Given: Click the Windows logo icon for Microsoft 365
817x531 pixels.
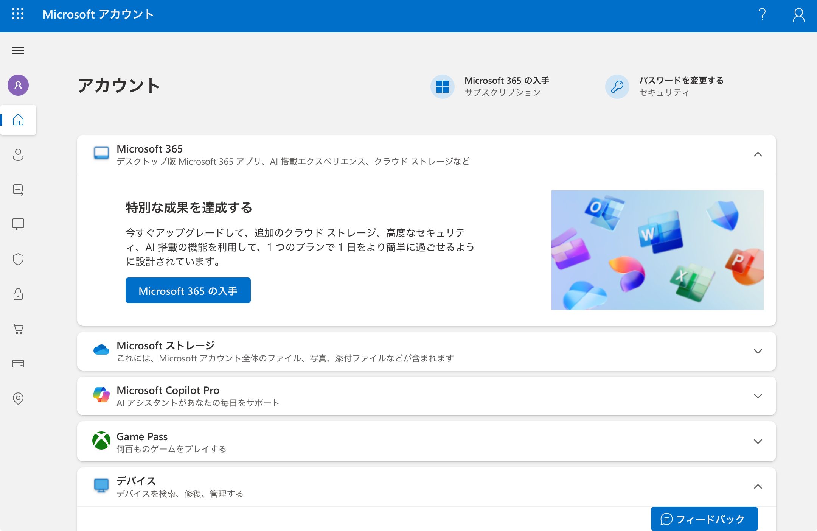Looking at the screenshot, I should (443, 87).
